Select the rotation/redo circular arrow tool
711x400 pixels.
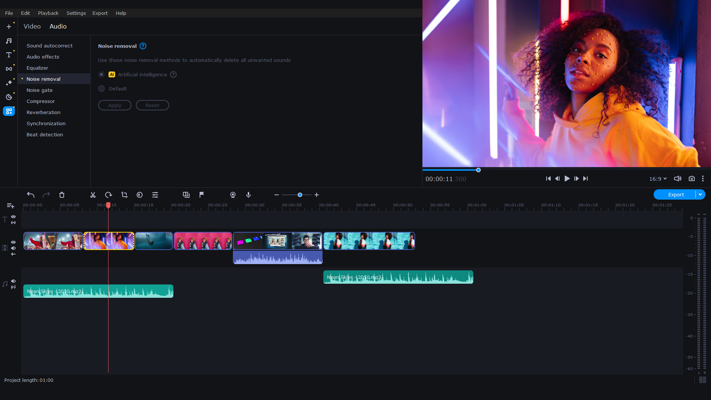[x=108, y=194]
